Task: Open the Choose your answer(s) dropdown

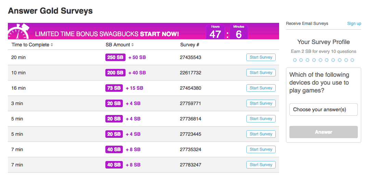Action: point(324,110)
